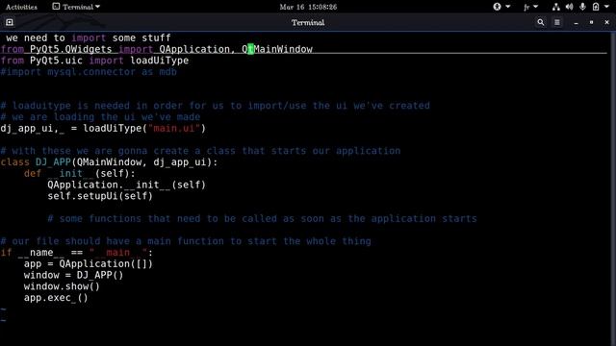
Task: Click the commented '#import mysql.connector as mdb' line
Action: click(x=89, y=72)
